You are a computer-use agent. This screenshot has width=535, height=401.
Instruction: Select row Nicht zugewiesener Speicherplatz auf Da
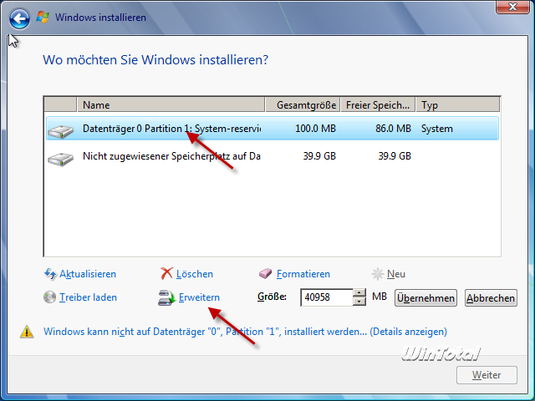[273, 156]
